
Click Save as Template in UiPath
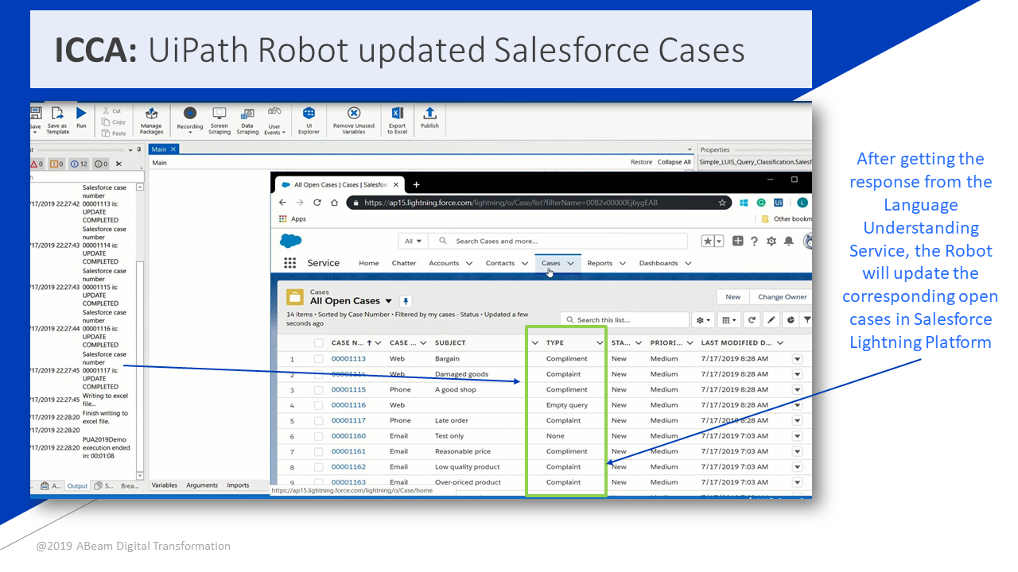57,121
